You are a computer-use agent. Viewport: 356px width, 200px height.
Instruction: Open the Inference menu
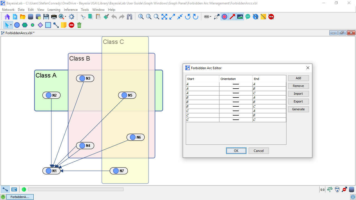coord(71,10)
